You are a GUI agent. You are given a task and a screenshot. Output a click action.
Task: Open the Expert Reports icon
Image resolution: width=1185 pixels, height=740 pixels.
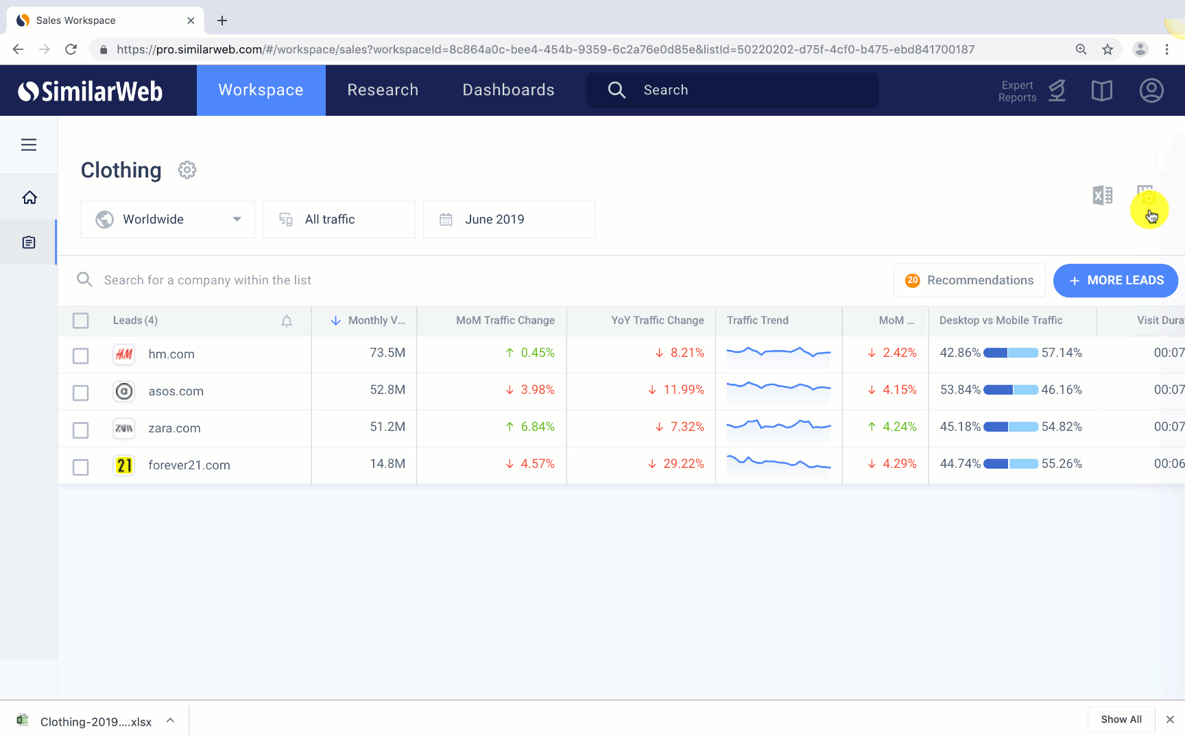(1057, 90)
